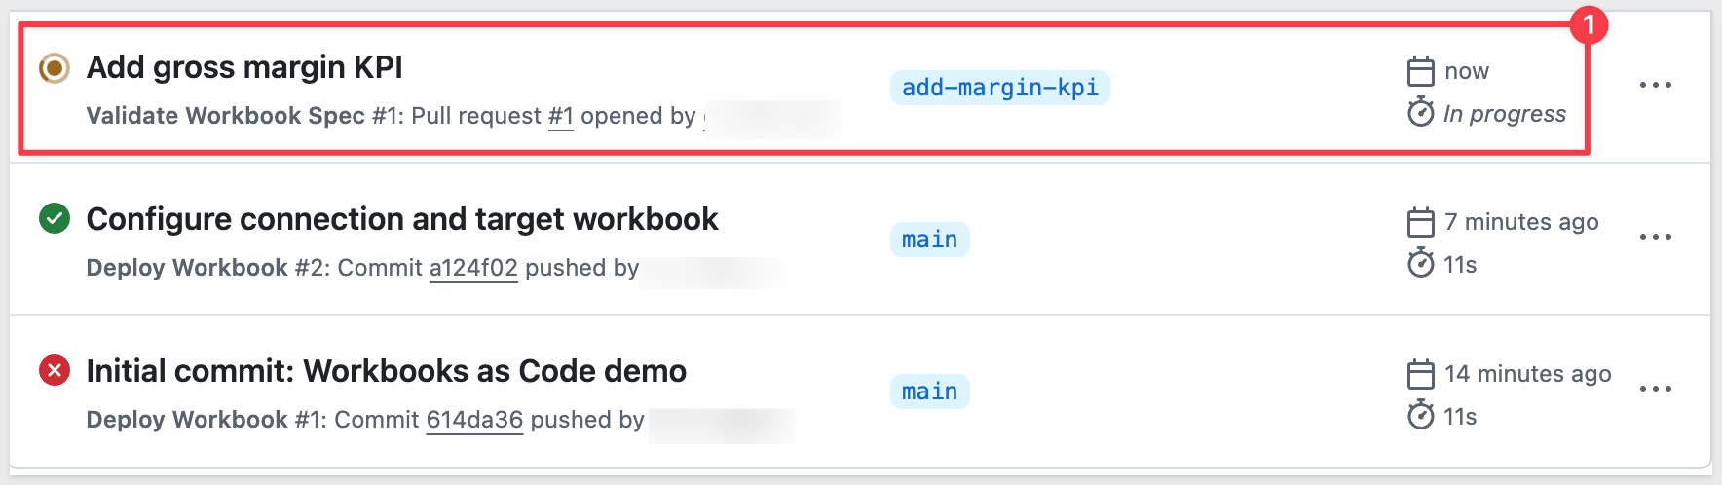Open the three-dot menu for Initial commit run
Viewport: 1722px width, 485px height.
pos(1656,390)
